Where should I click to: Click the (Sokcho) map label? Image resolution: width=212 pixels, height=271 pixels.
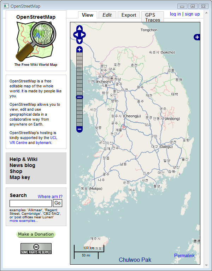167,52
